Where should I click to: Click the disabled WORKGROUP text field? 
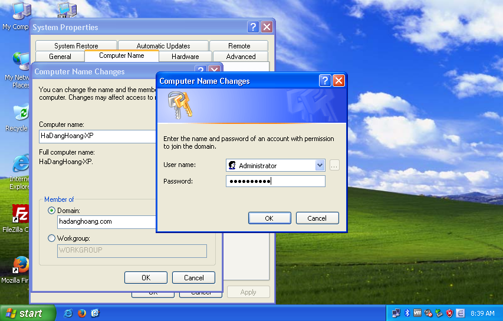[132, 251]
